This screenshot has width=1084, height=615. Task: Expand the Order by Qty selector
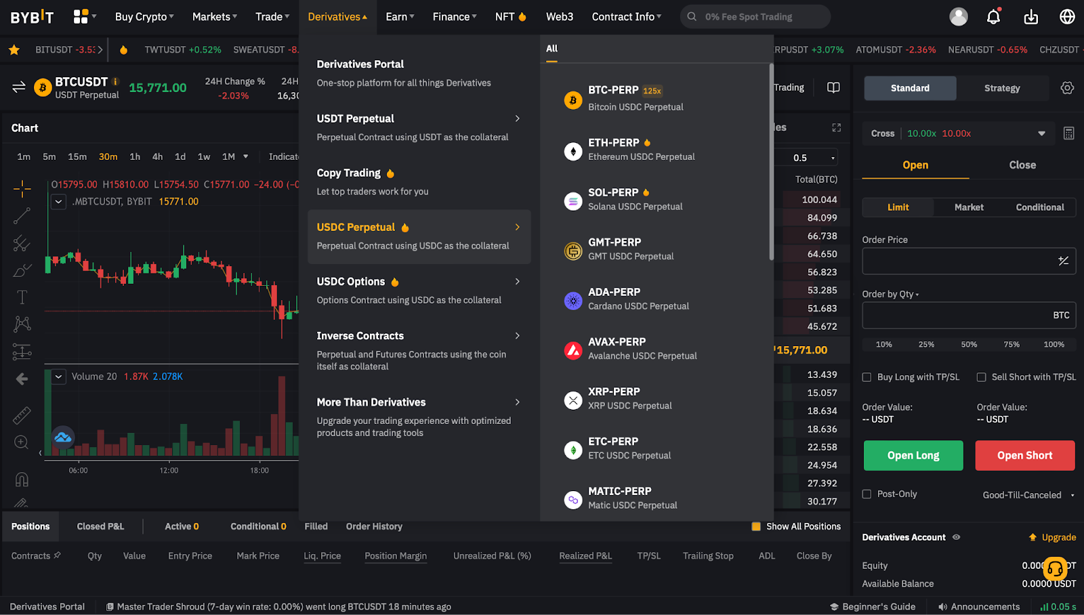[890, 294]
